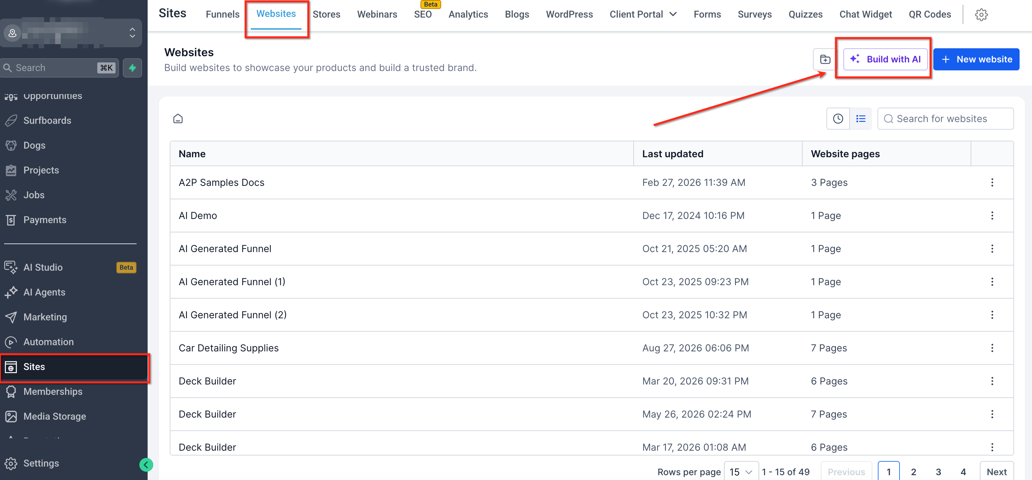Screen dimensions: 1032x480
Task: Switch to recent view clock icon
Action: coord(838,119)
